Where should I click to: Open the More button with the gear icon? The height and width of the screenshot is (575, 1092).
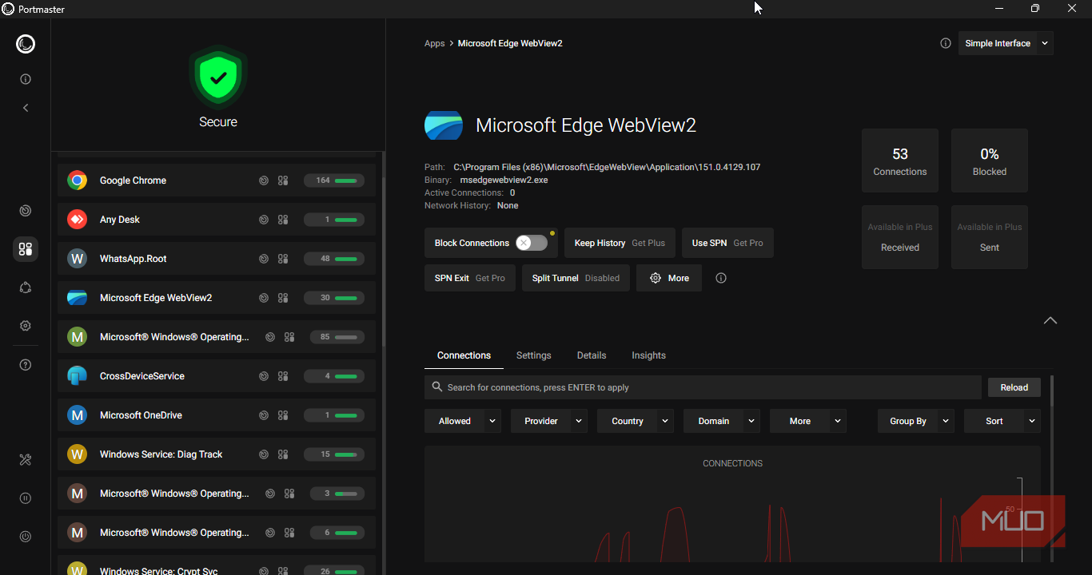tap(669, 278)
